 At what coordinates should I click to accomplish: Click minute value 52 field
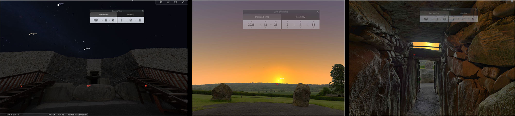tap(131, 20)
